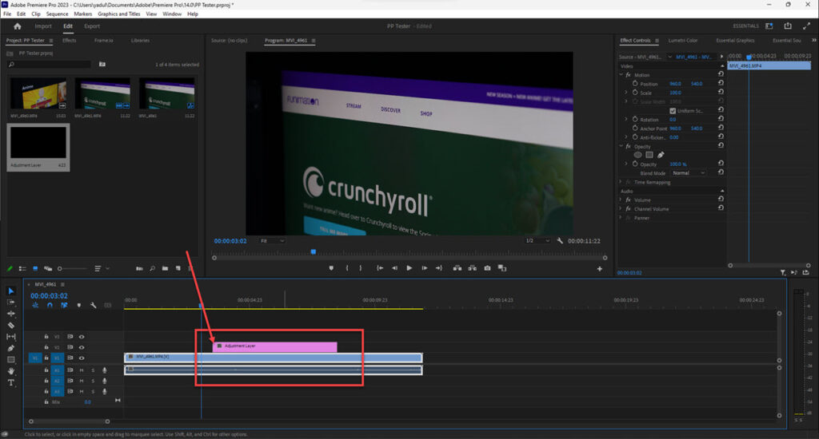
Task: Select the Track Select Forward tool
Action: pos(11,303)
